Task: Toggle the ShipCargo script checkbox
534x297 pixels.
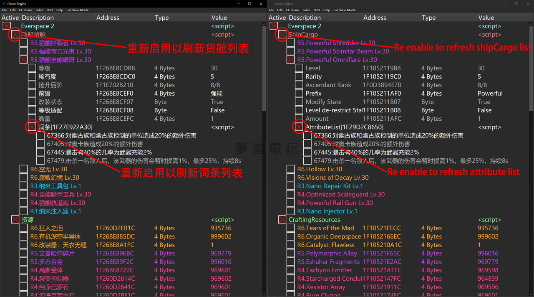Action: point(282,35)
